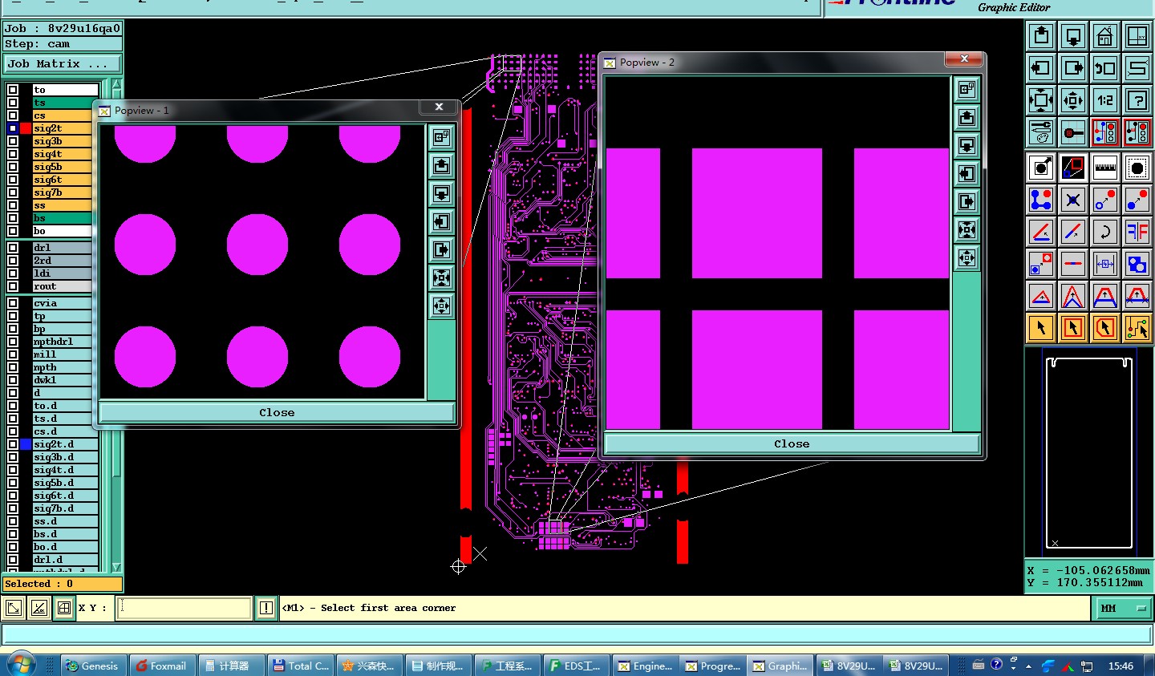Select the polygon selection arrow tool

point(1105,328)
